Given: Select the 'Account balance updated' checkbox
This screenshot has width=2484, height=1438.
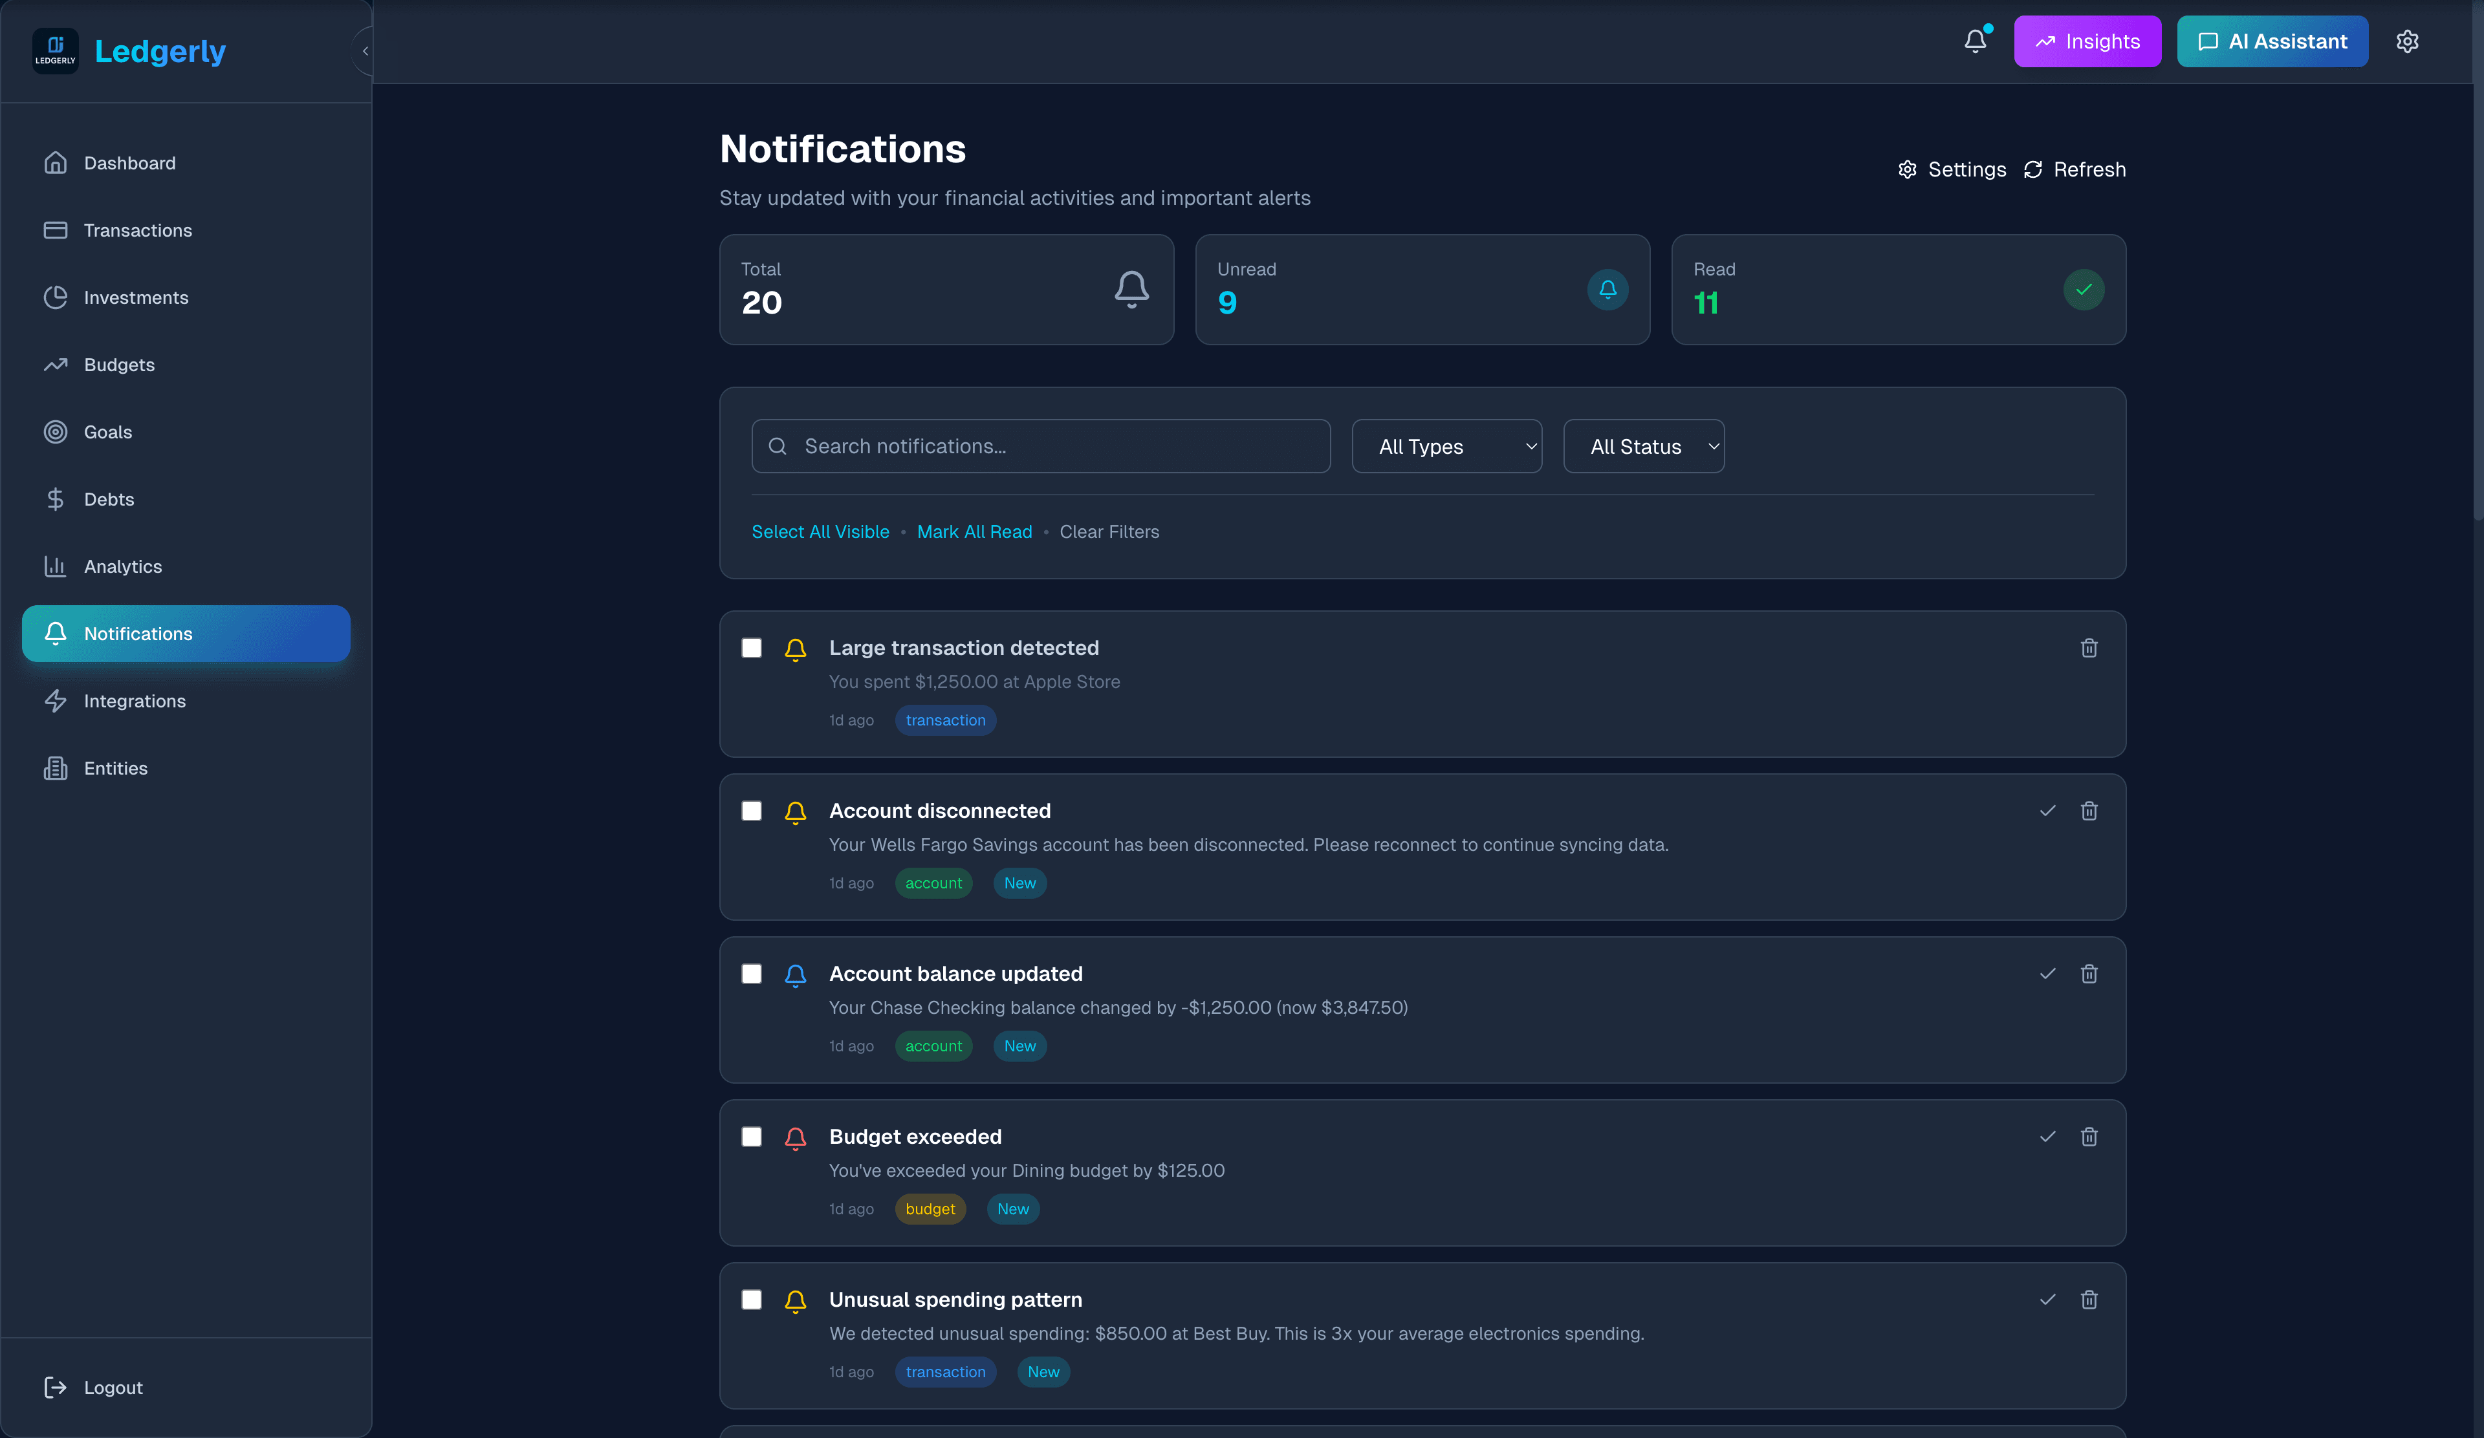Looking at the screenshot, I should pos(752,974).
